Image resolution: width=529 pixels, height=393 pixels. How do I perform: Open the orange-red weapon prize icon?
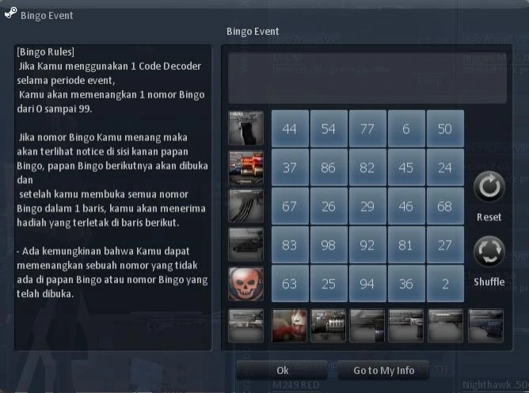click(246, 167)
